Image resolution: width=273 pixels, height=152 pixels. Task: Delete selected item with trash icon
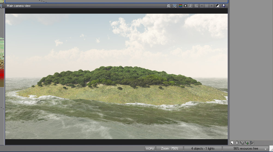(x=237, y=143)
